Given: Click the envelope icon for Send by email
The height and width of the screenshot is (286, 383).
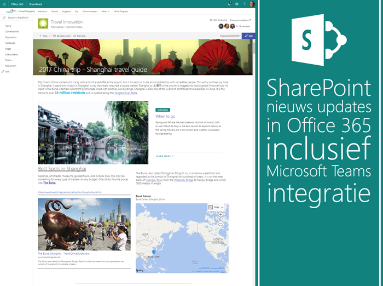Looking at the screenshot, I should 55,36.
